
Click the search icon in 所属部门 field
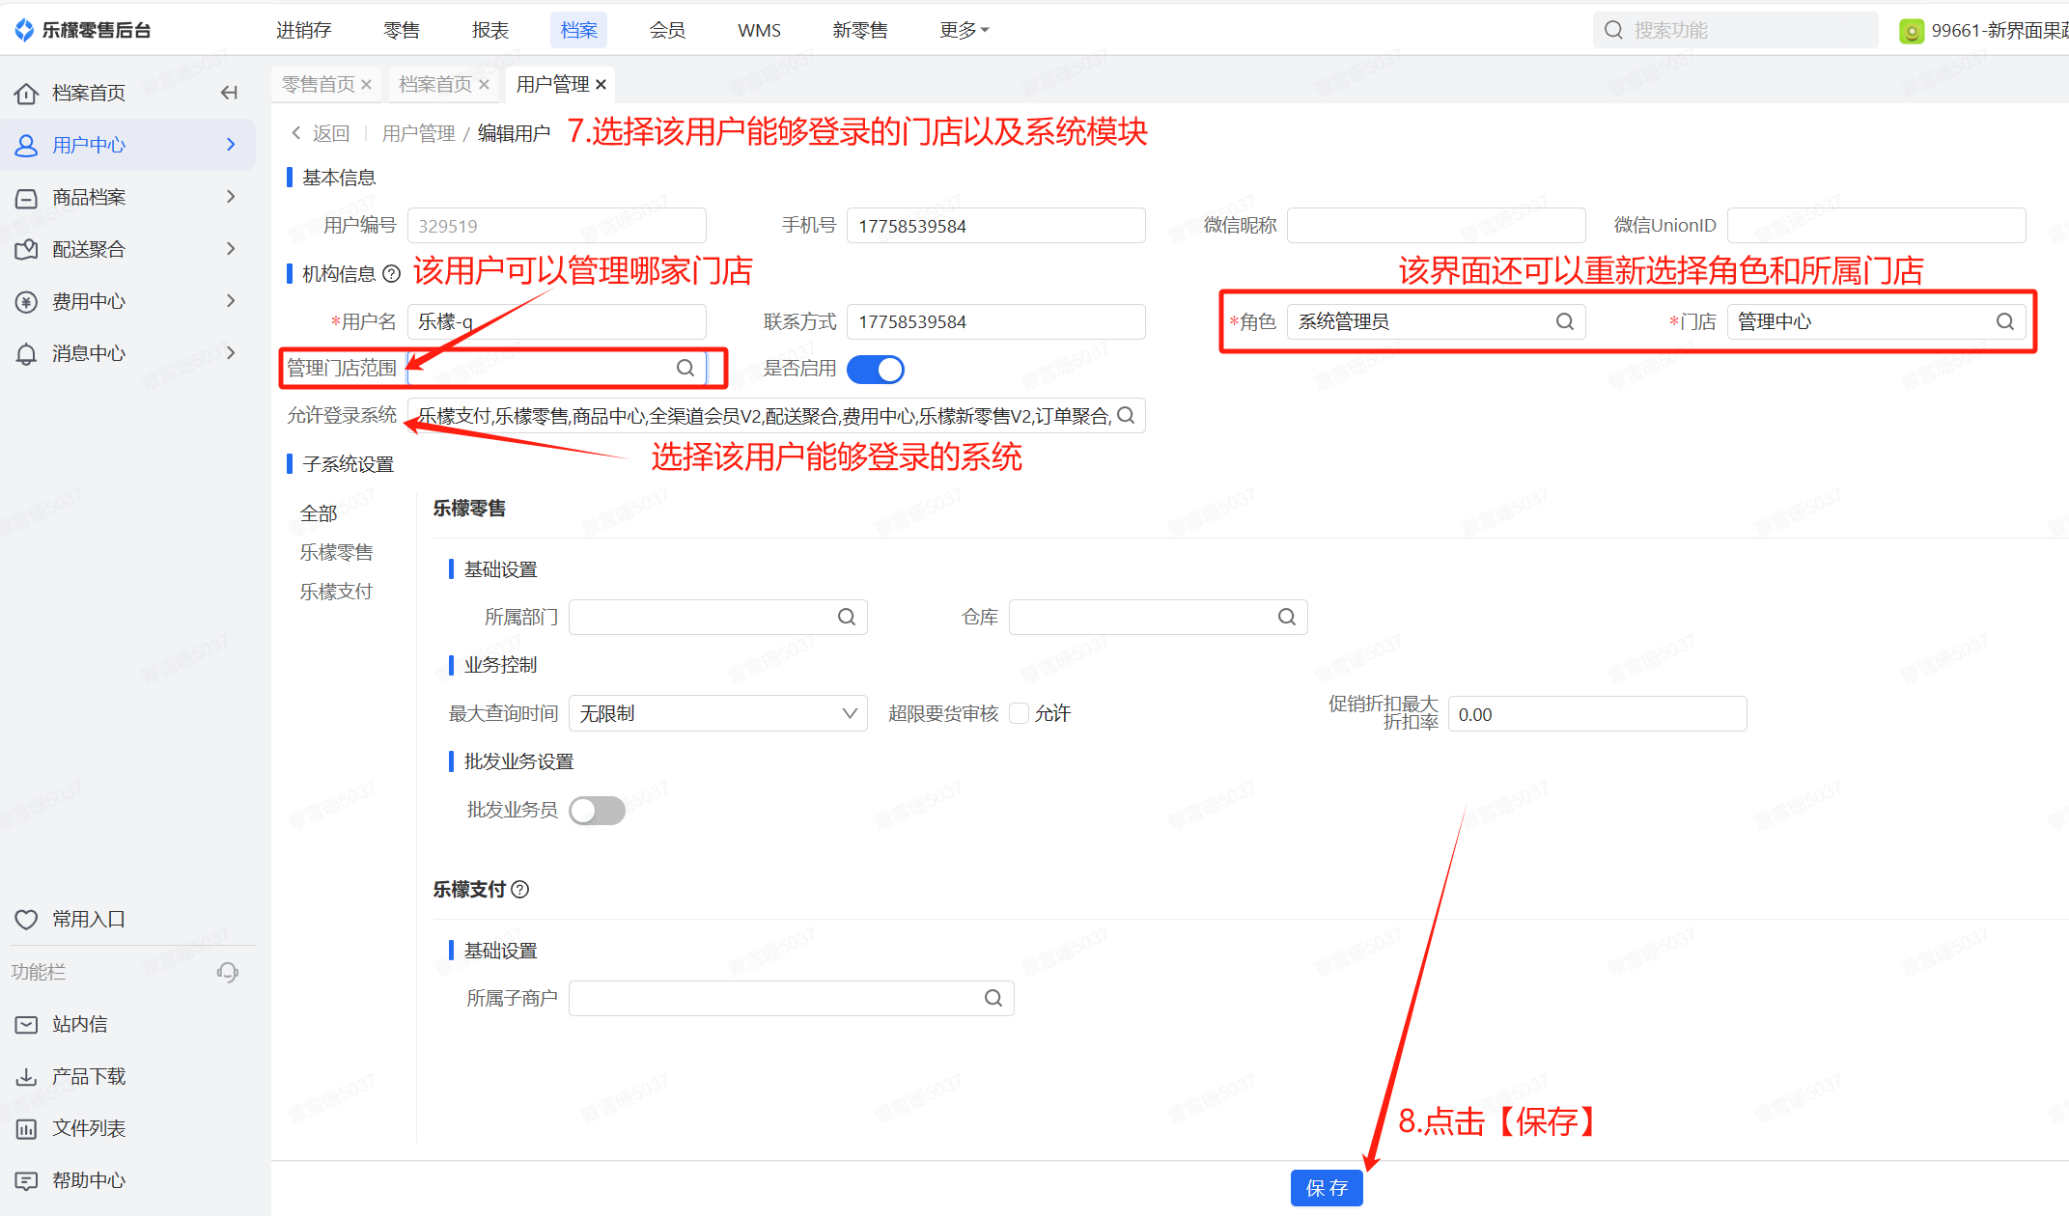click(x=847, y=617)
